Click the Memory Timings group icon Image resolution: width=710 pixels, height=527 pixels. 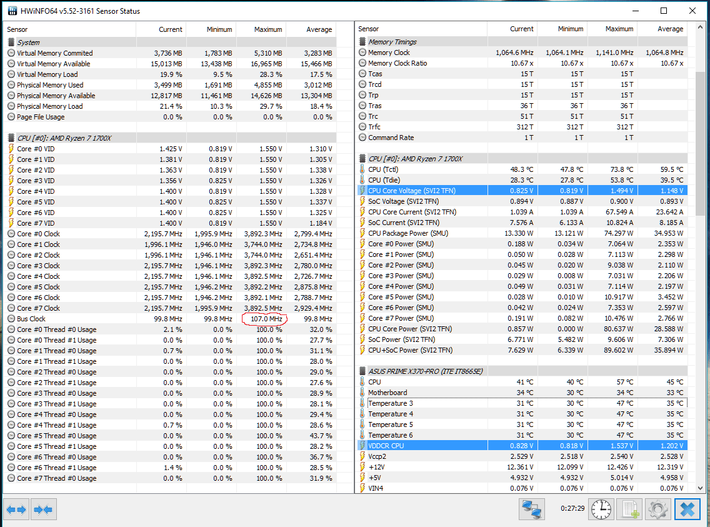tap(362, 42)
